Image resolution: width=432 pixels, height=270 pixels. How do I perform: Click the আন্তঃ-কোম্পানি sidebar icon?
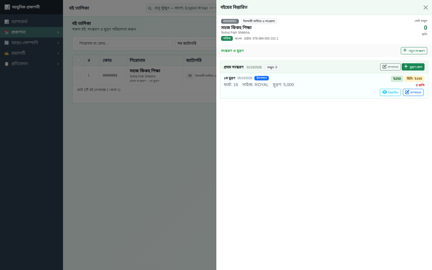pyautogui.click(x=7, y=43)
